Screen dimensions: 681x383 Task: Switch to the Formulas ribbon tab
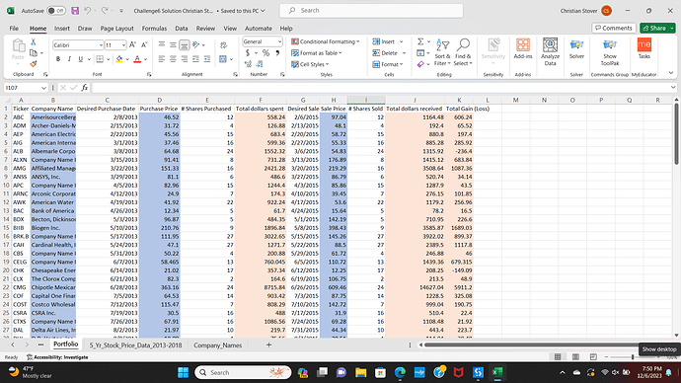(154, 29)
